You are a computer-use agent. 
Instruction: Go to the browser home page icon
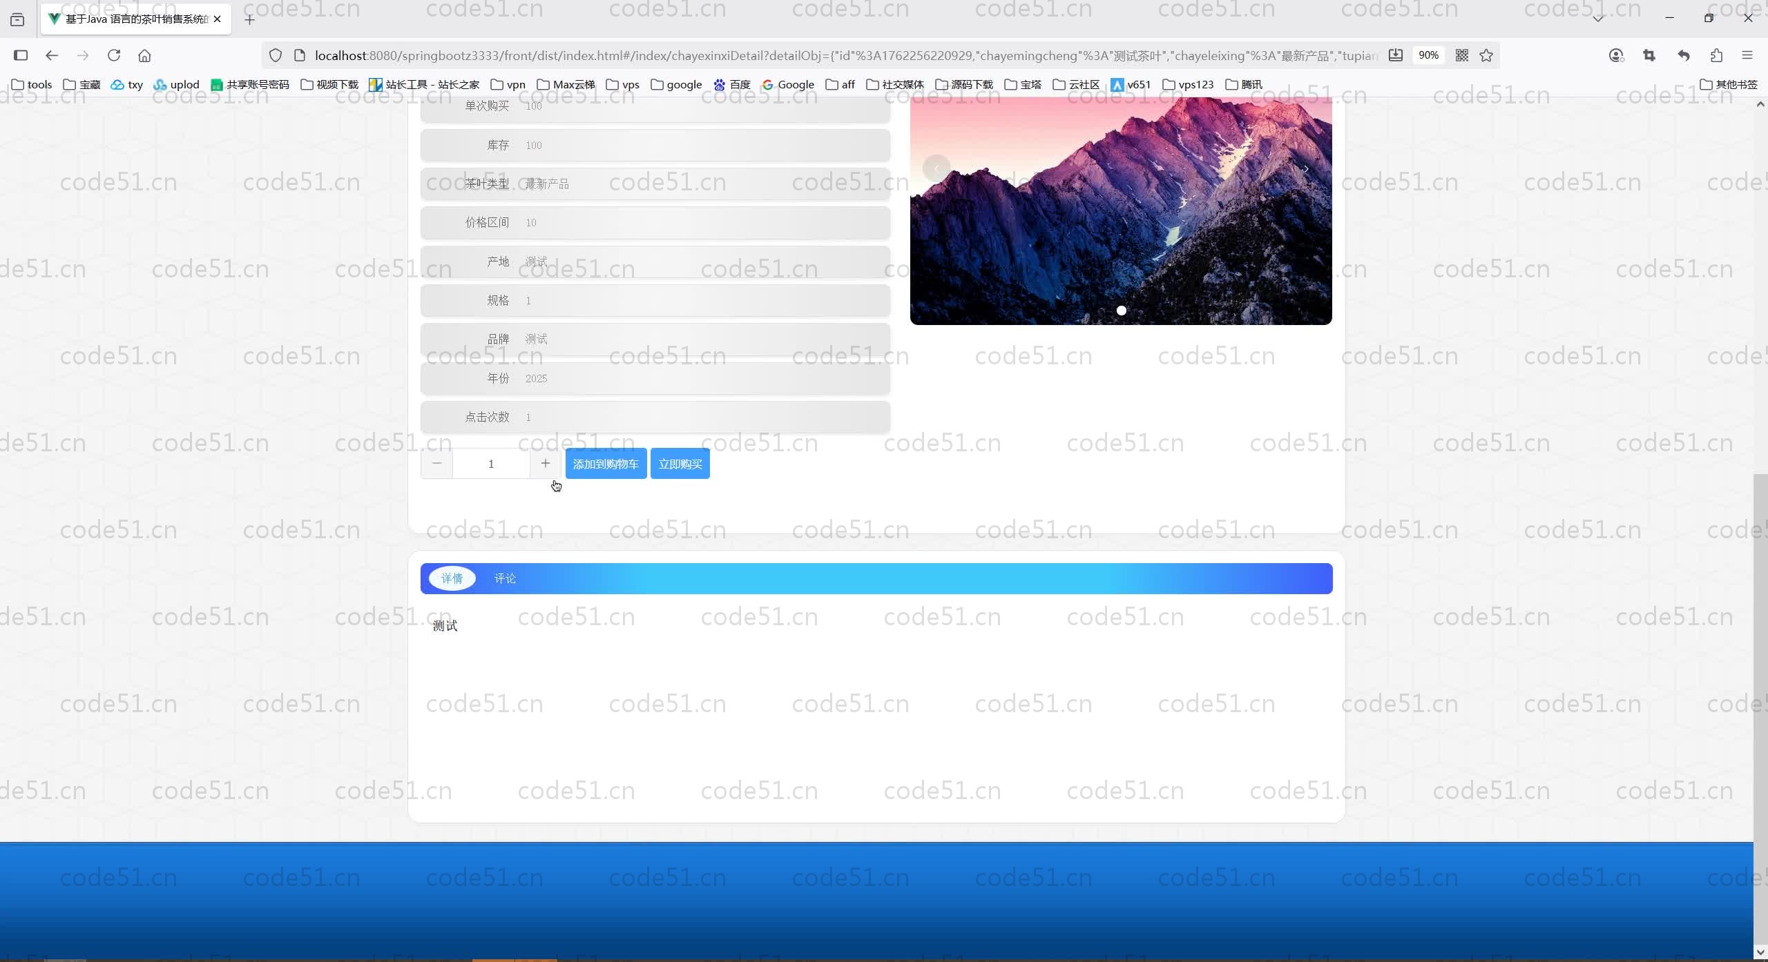pos(144,55)
